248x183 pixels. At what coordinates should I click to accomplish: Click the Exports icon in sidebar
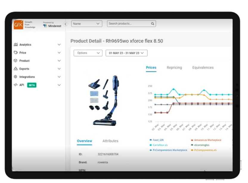16,69
